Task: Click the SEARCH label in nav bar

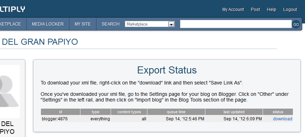Action: pos(110,24)
